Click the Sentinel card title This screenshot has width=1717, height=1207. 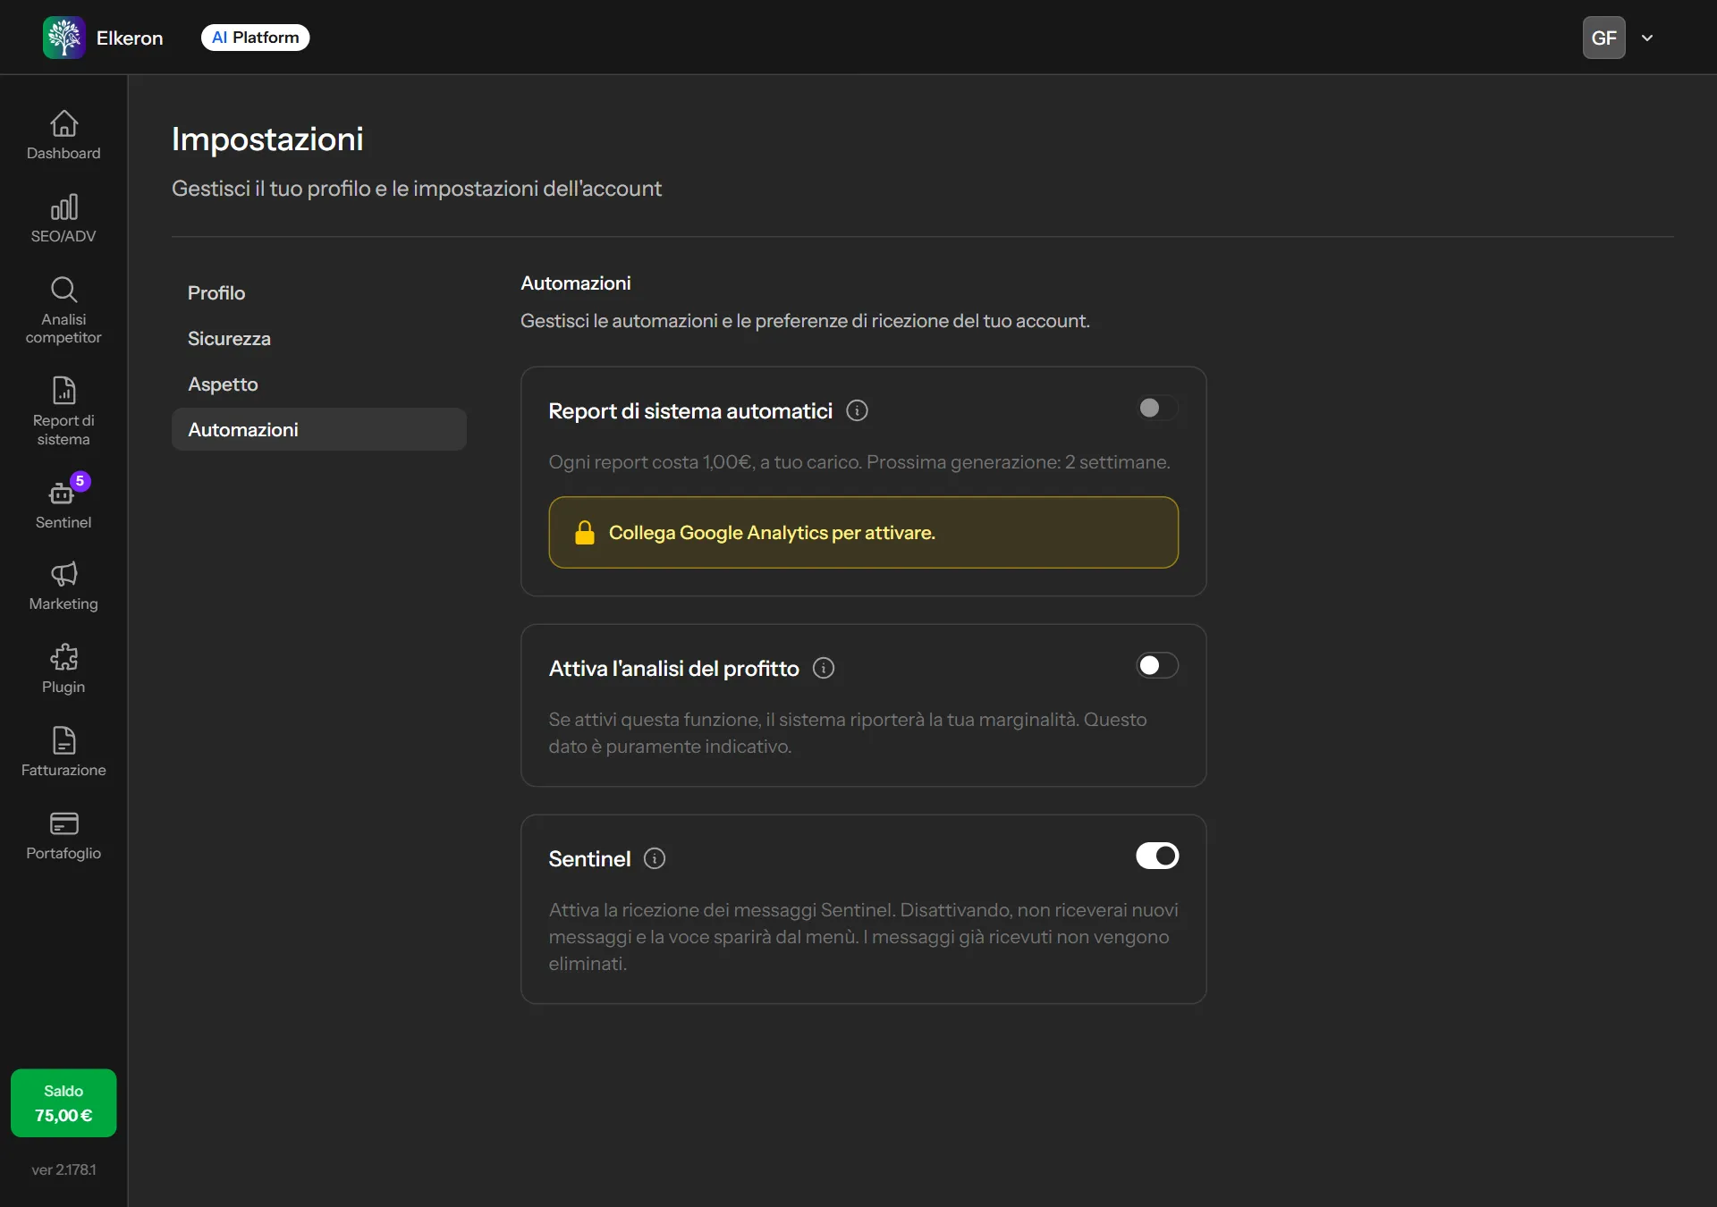tap(590, 859)
